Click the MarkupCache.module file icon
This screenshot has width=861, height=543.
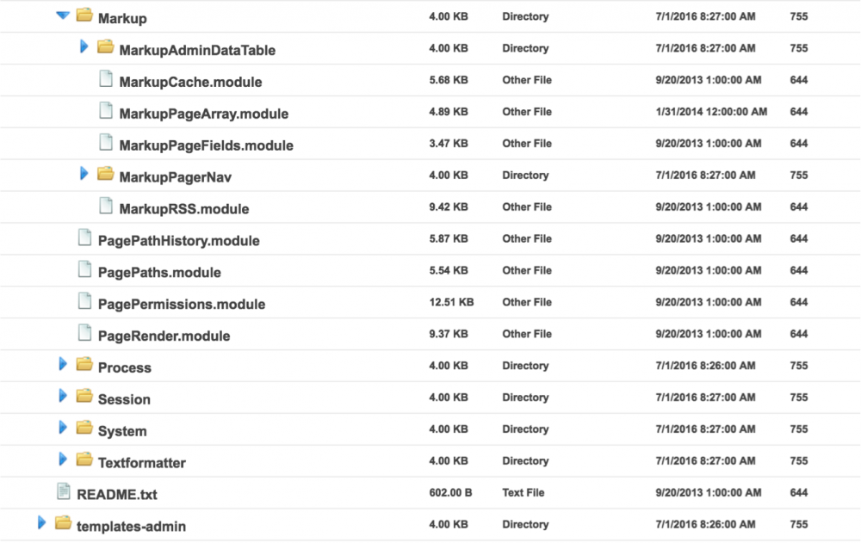[105, 79]
